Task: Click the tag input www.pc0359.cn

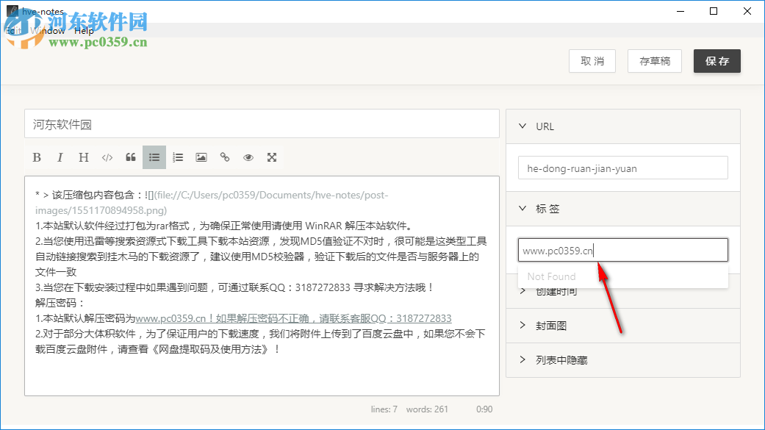Action: (623, 251)
